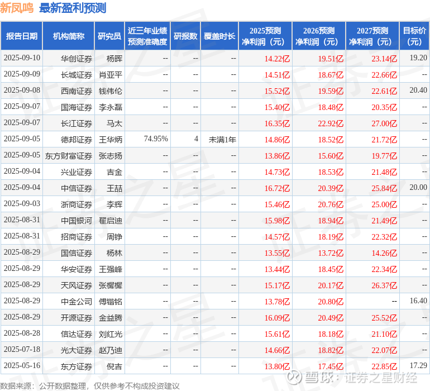Image resolution: width=430 pixels, height=391 pixels.
Task: Click target price 20.40
Action: click(x=418, y=90)
